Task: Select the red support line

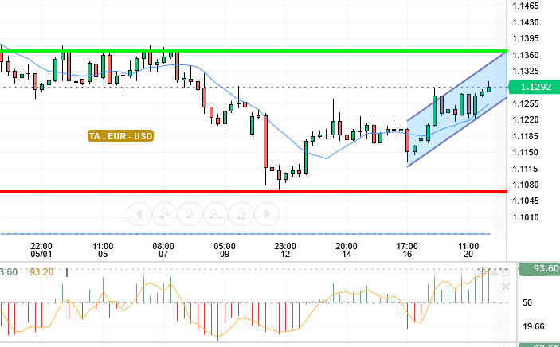Action: [x=253, y=192]
